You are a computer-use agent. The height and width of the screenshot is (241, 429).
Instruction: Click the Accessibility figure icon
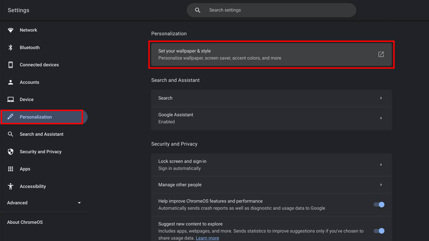pyautogui.click(x=10, y=187)
